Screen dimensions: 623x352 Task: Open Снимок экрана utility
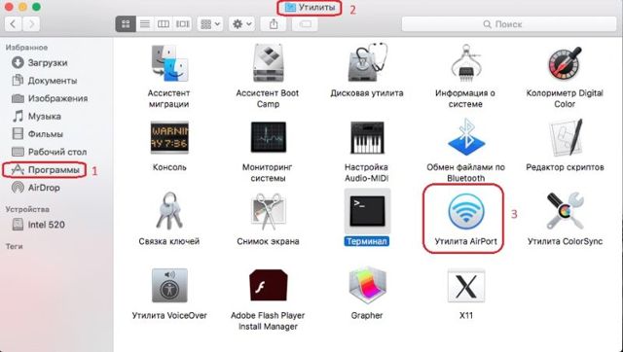coord(268,211)
